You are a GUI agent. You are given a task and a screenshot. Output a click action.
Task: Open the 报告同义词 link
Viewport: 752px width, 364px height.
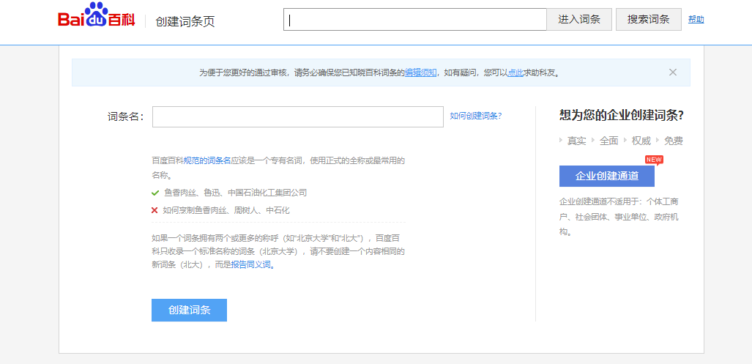253,264
